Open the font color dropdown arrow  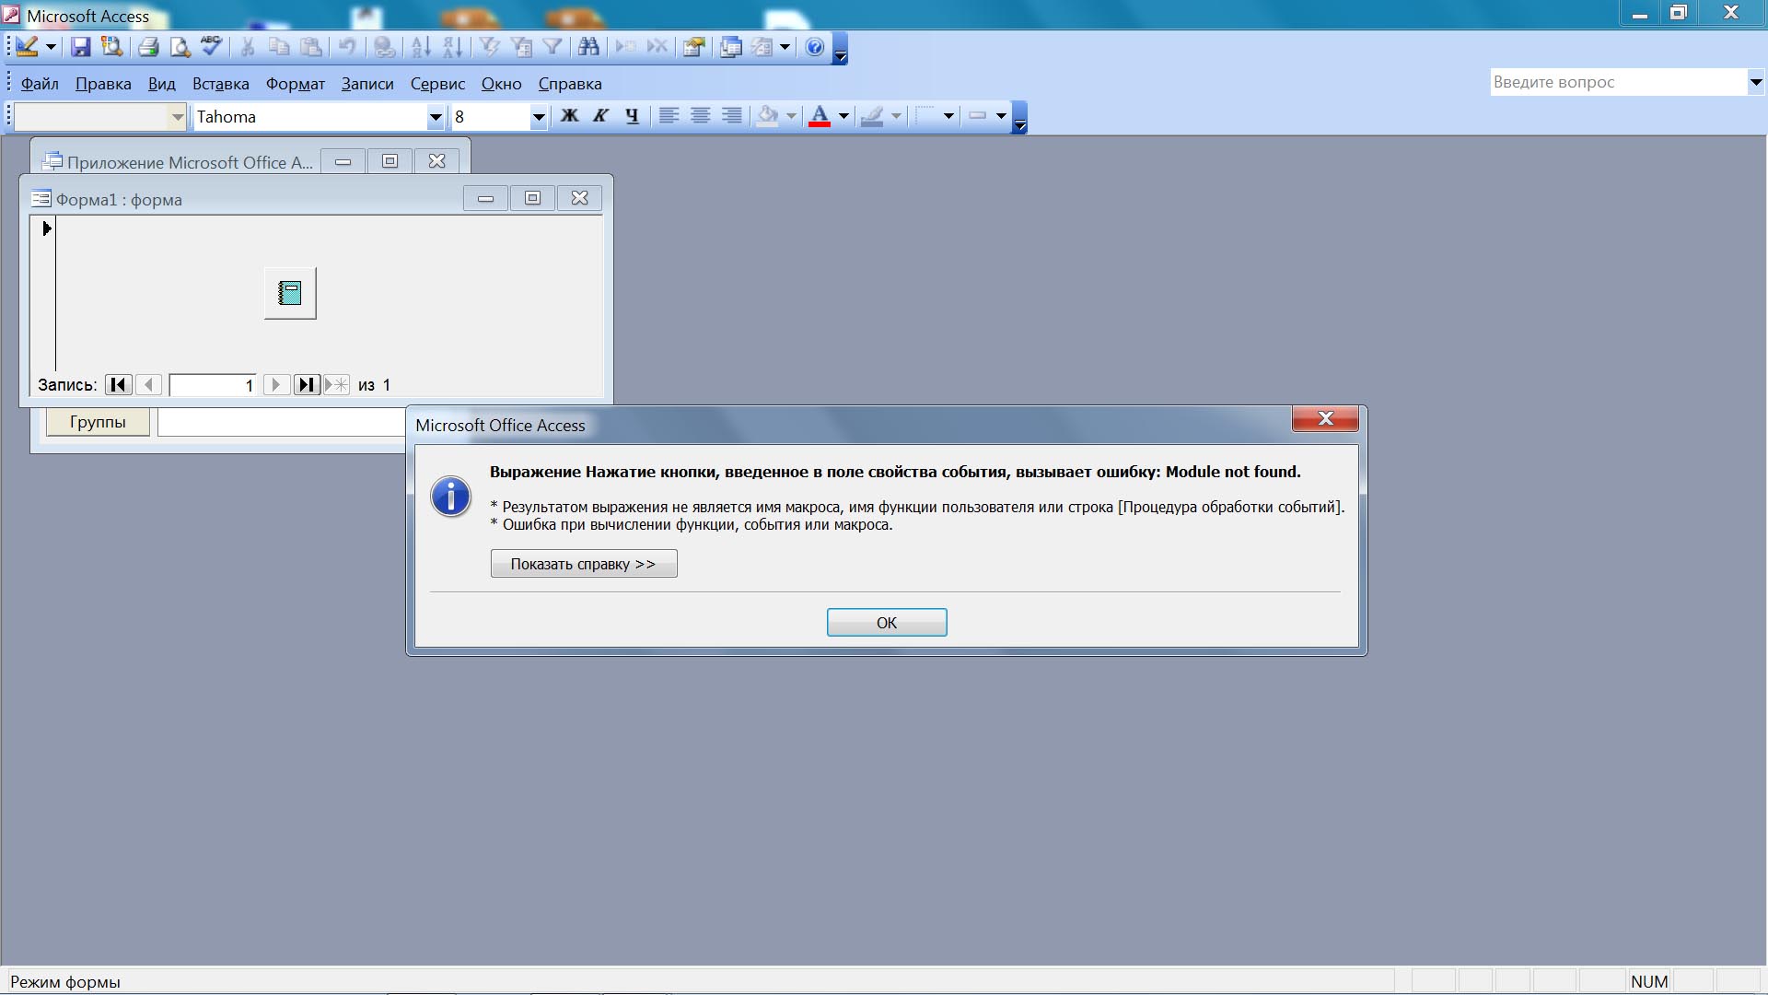pyautogui.click(x=843, y=116)
